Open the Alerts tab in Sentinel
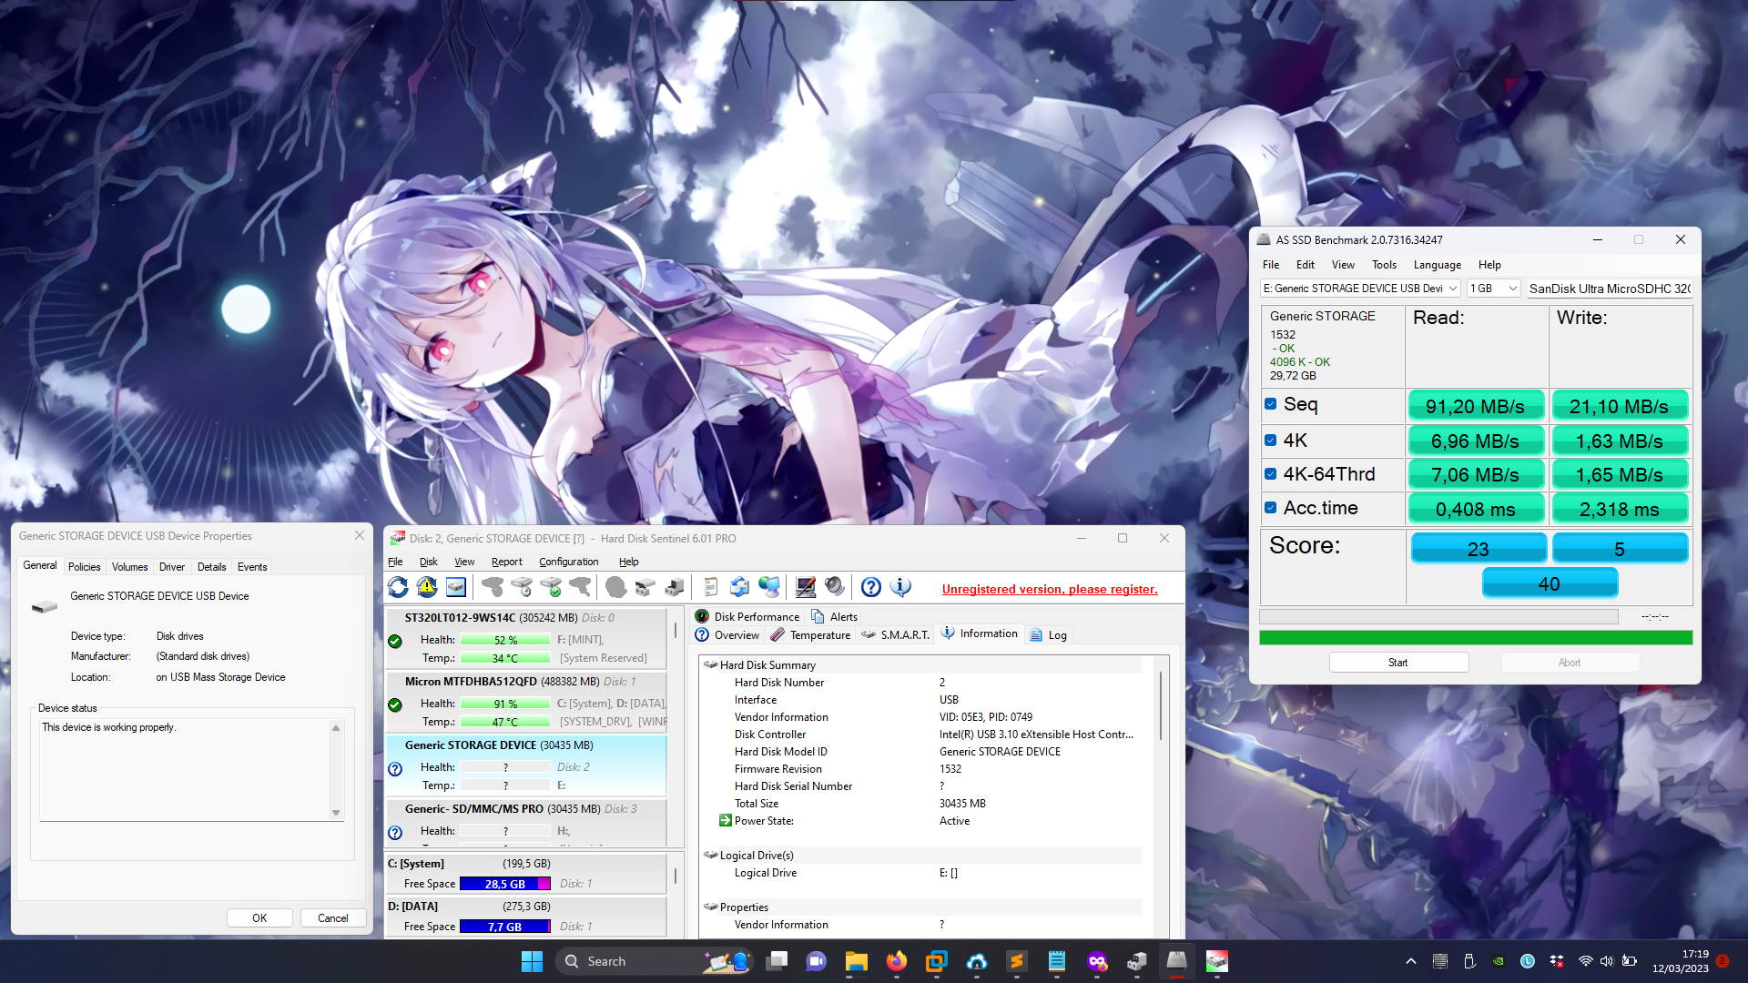 pos(834,617)
